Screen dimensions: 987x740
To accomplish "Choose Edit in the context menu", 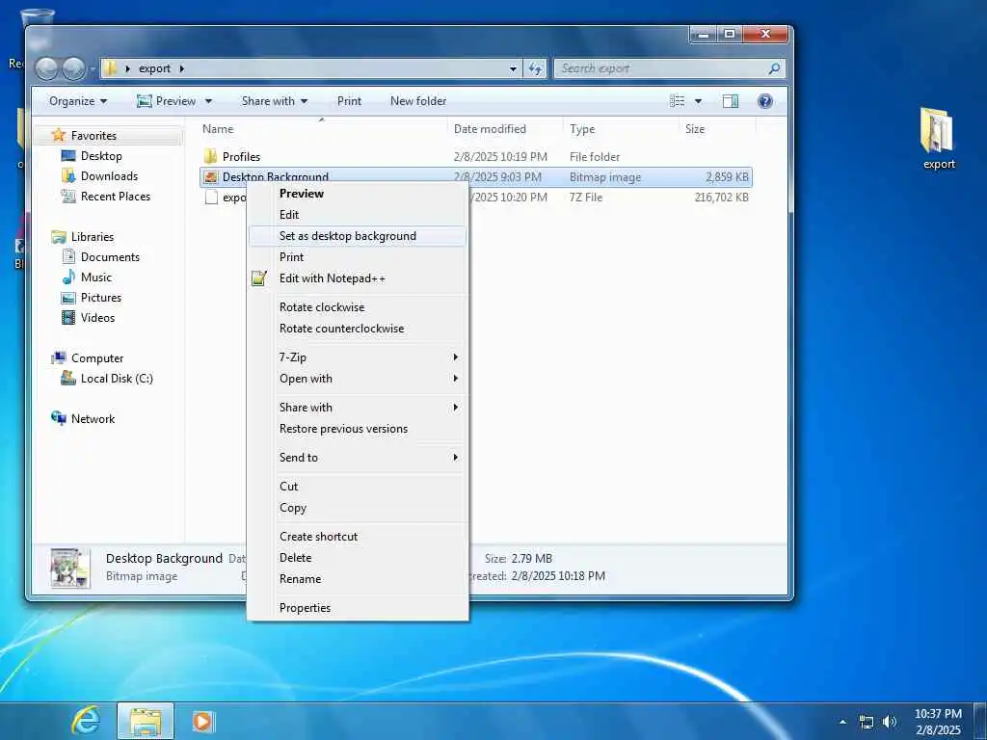I will coord(358,215).
